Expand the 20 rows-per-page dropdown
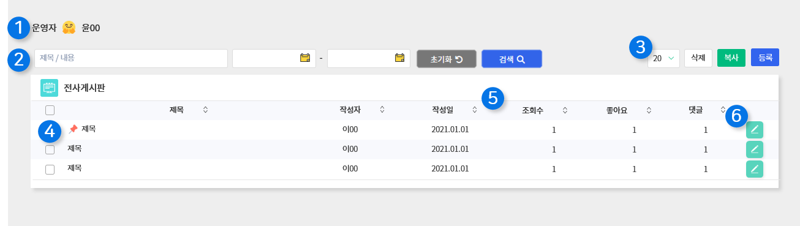The height and width of the screenshot is (226, 800). 663,58
